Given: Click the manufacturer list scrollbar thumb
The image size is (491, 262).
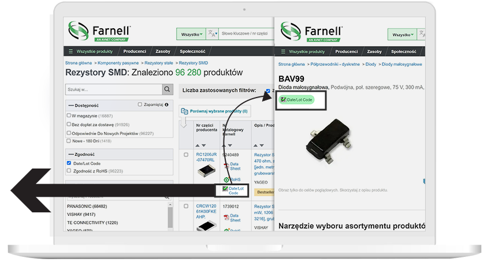Looking at the screenshot, I should point(170,218).
